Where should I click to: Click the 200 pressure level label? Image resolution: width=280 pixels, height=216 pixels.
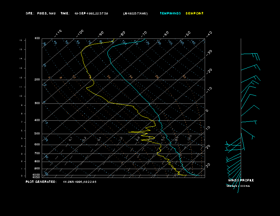tap(37, 80)
